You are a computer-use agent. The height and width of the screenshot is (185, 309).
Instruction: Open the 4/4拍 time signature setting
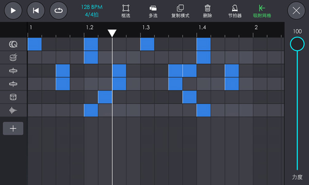pos(92,15)
